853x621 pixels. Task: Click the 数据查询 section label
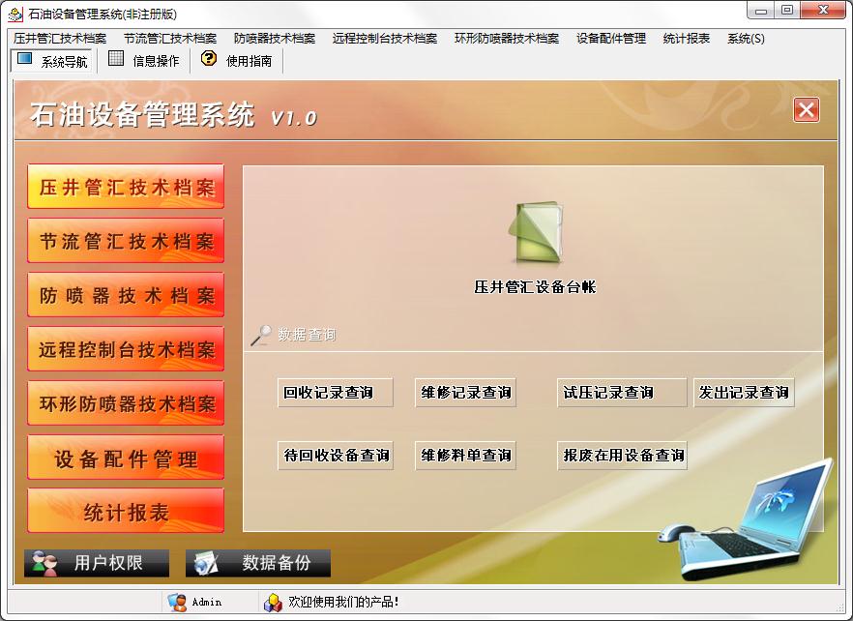point(307,334)
